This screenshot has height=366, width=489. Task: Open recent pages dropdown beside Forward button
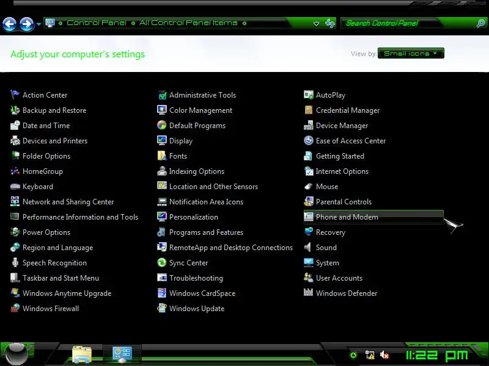tap(39, 24)
